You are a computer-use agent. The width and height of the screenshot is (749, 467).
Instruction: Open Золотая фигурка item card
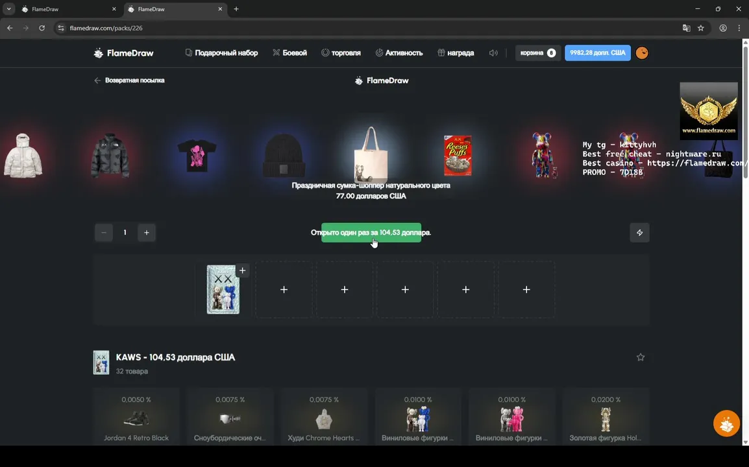(606, 416)
